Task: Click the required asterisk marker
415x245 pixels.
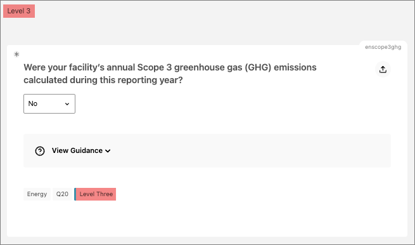Action: 16,55
